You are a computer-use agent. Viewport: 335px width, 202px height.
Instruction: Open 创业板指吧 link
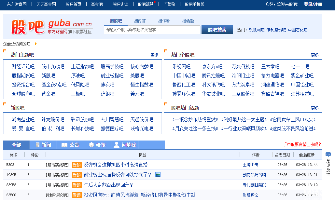tap(112, 75)
